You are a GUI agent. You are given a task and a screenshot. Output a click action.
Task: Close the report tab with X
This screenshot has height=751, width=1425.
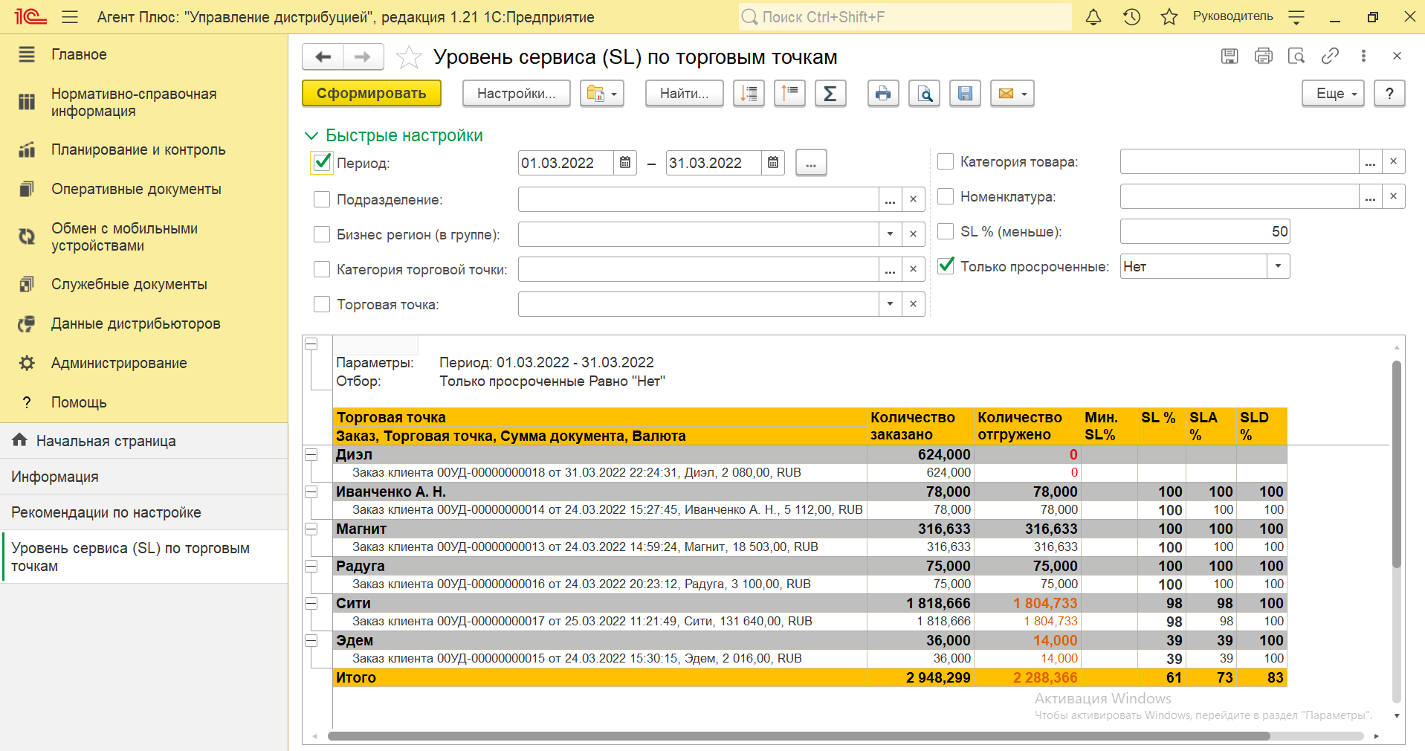coord(1397,56)
